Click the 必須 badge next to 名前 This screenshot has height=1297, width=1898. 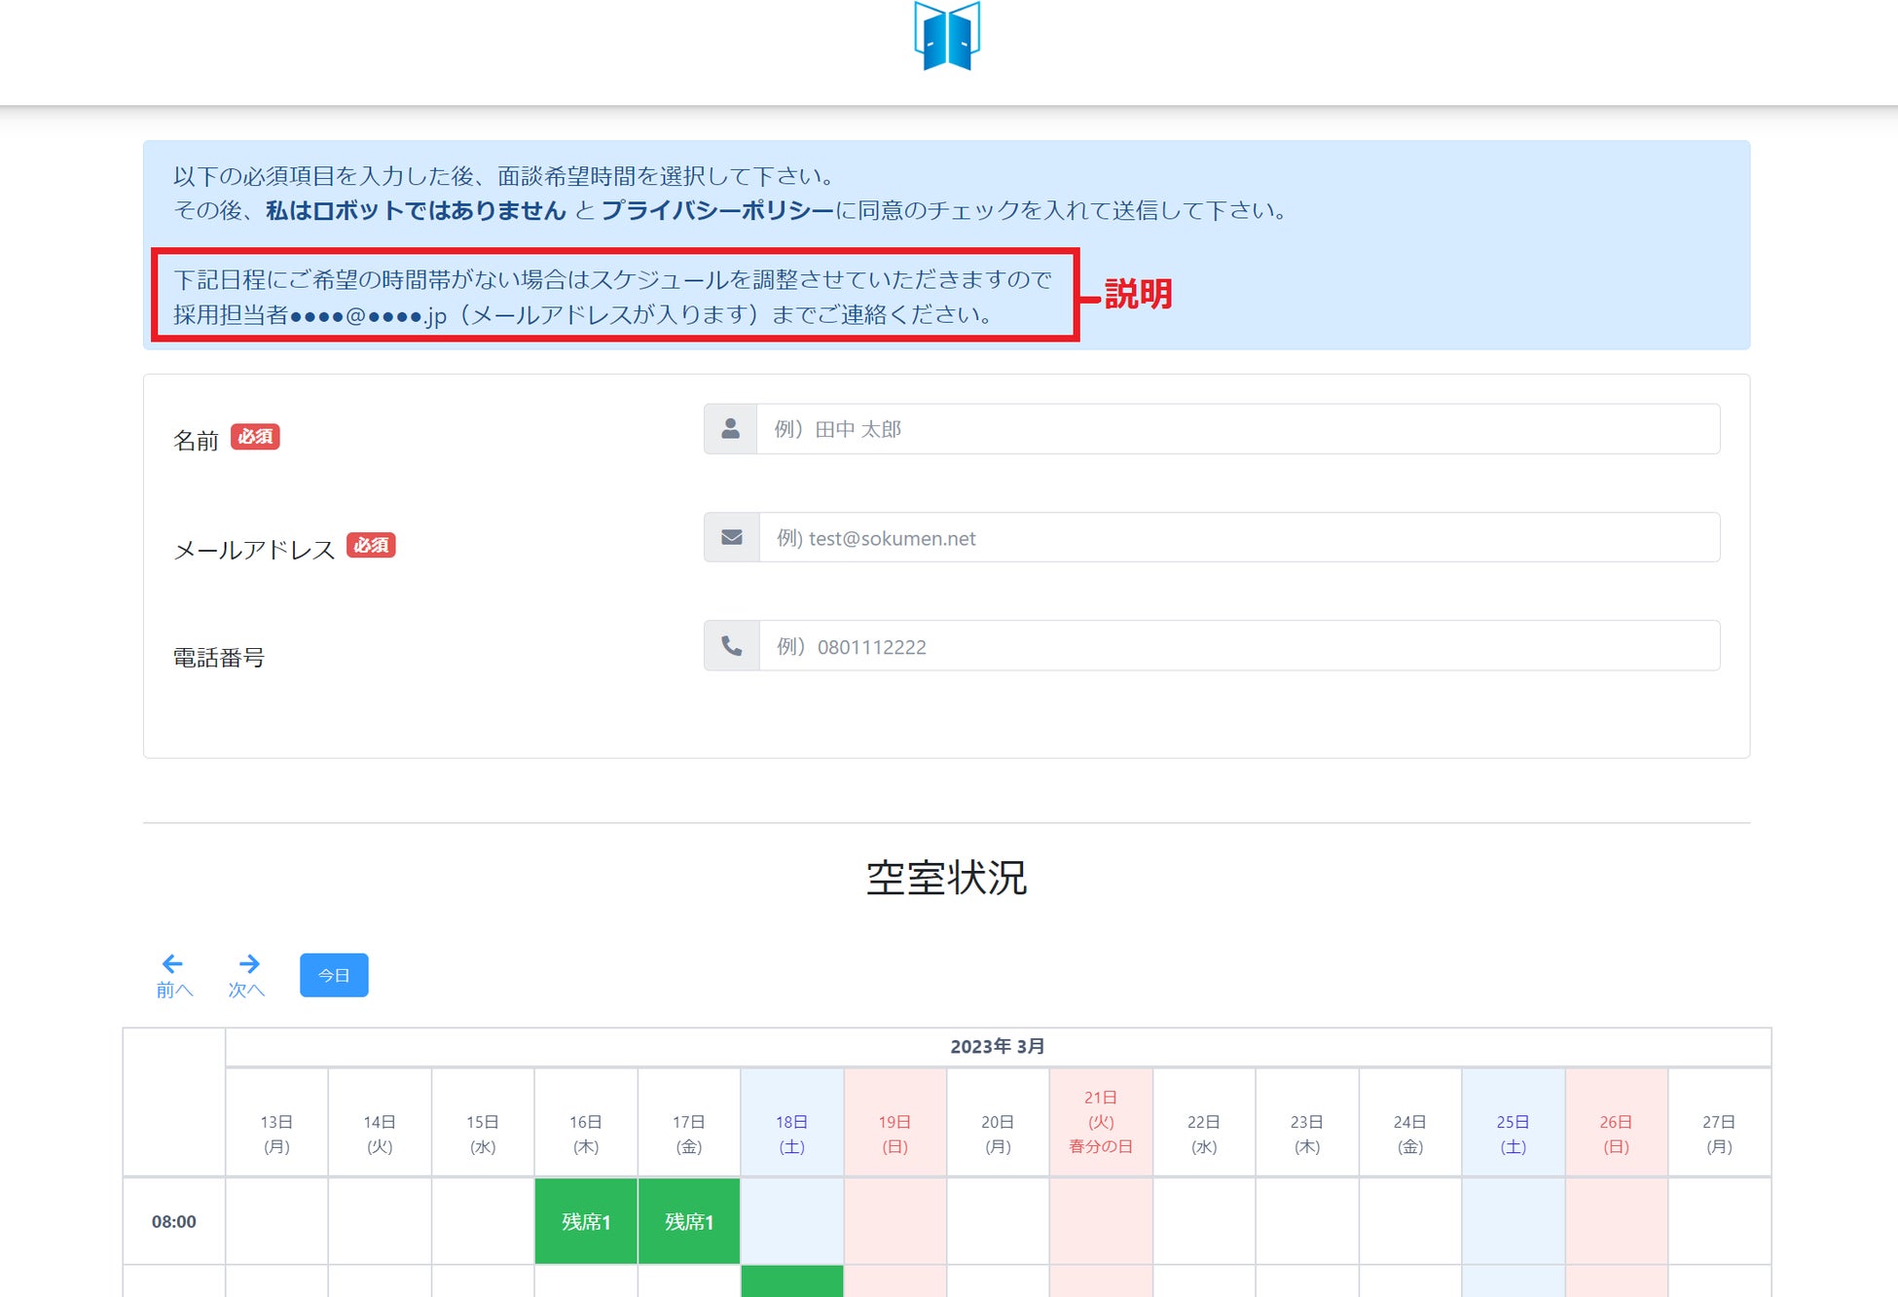pyautogui.click(x=255, y=437)
